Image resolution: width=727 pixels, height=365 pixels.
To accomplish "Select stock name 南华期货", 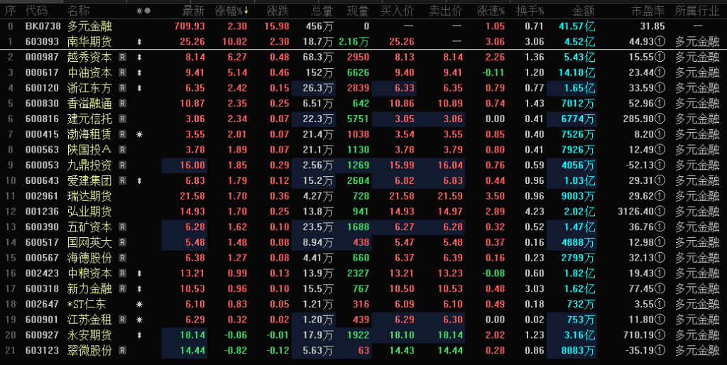I will point(89,42).
